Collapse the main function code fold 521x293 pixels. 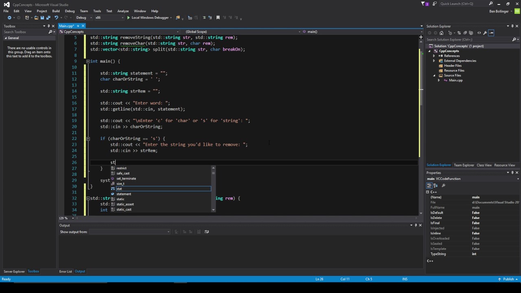pos(88,61)
